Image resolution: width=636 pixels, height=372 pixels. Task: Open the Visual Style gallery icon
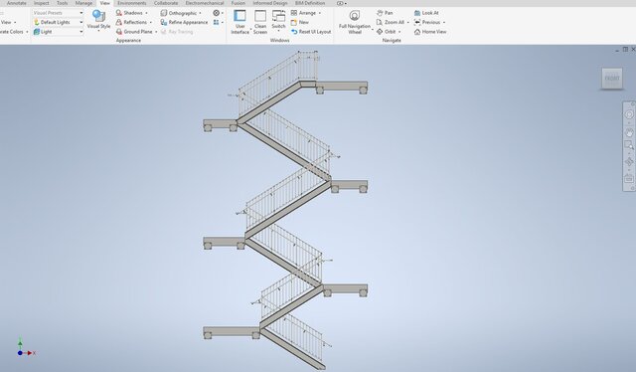click(x=98, y=16)
